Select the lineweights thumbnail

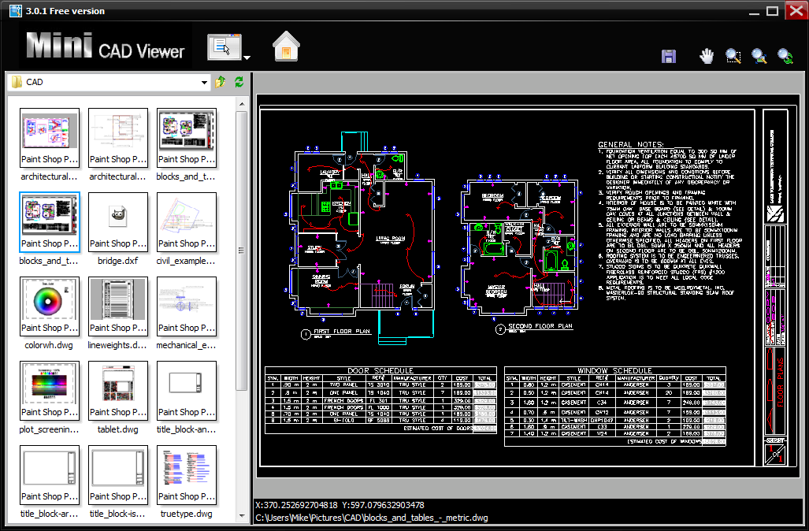118,306
